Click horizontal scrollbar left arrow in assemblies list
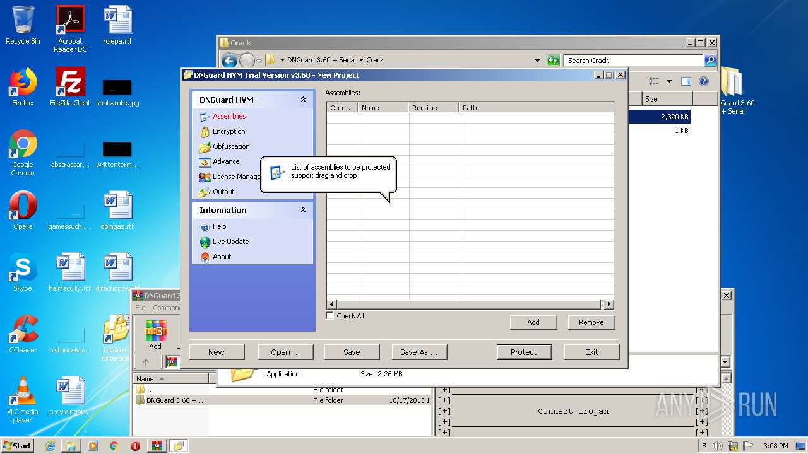 pos(332,305)
